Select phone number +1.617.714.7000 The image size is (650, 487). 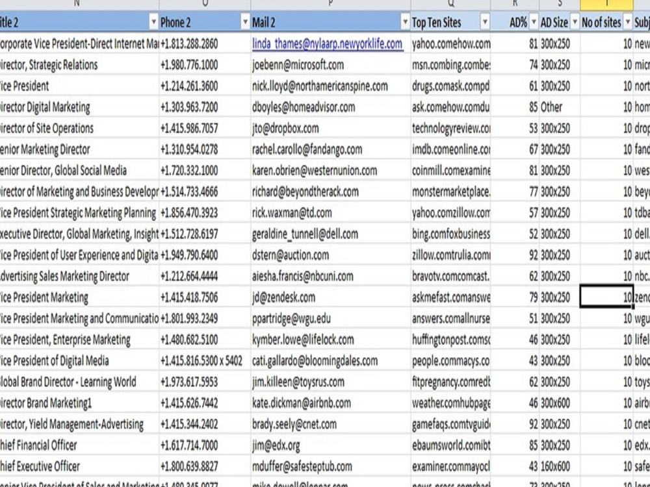coord(205,445)
